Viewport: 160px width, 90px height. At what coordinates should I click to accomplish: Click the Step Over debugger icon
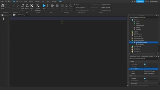(66, 6)
